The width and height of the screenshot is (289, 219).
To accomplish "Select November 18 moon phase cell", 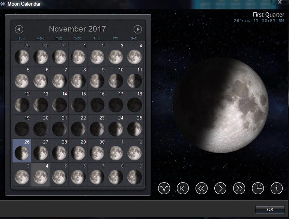I will pos(134,103).
